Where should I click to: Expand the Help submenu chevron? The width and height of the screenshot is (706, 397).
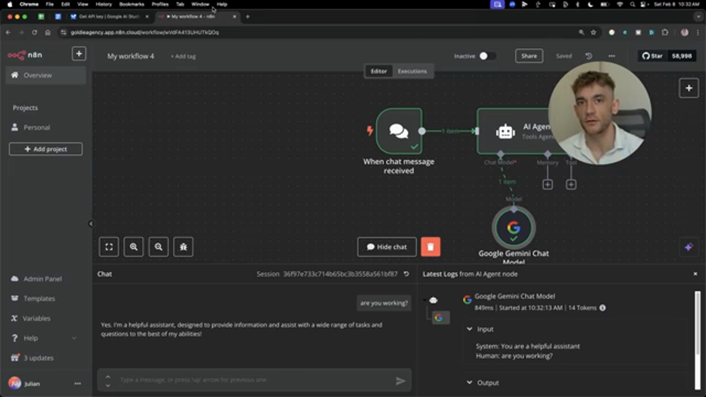(x=74, y=338)
